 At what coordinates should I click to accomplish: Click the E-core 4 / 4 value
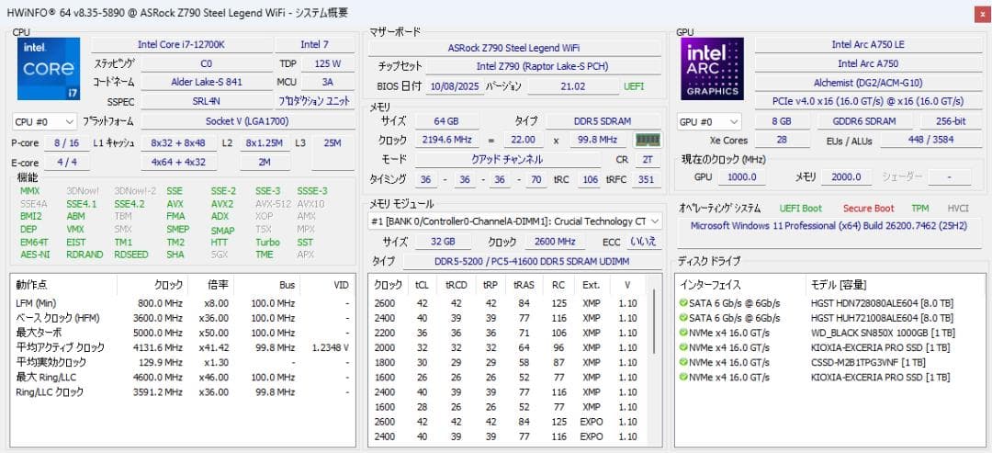[x=68, y=162]
